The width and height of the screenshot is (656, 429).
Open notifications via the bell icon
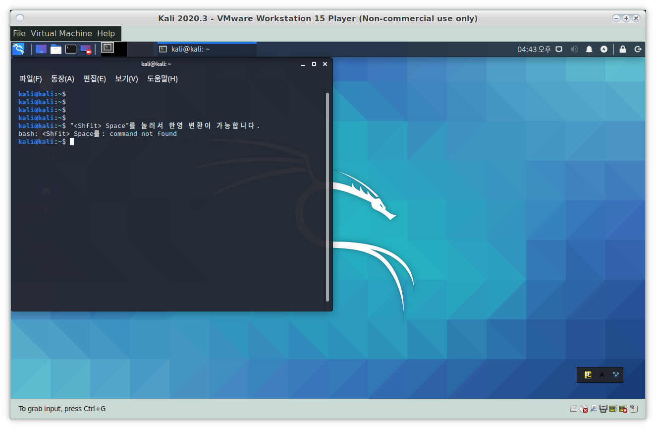tap(589, 49)
